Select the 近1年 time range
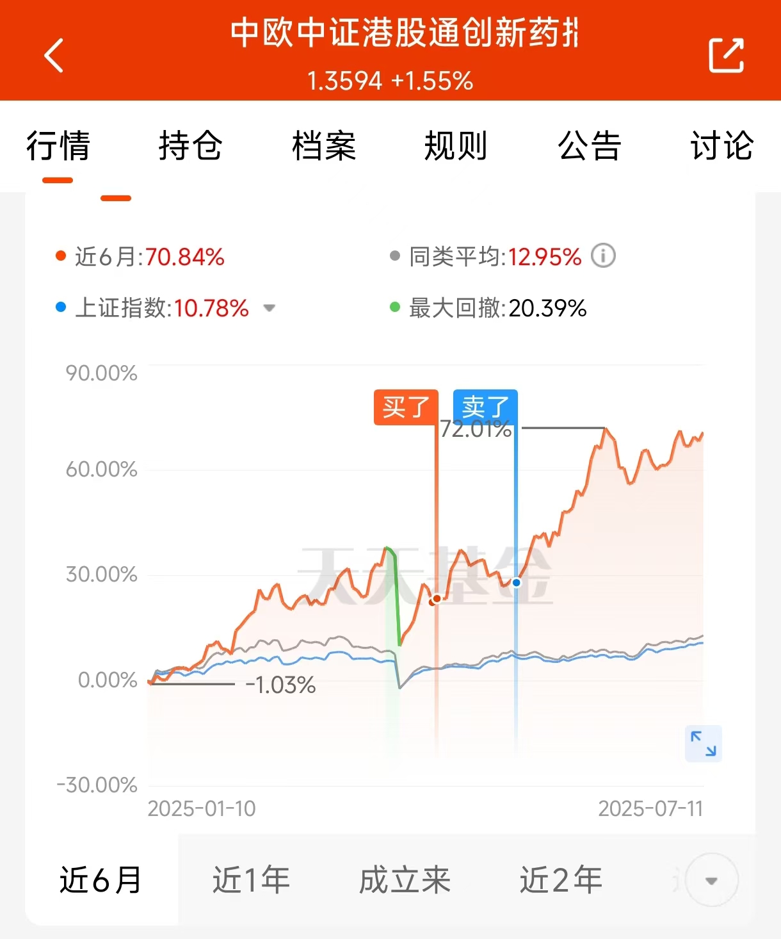This screenshot has width=781, height=939. pos(251,879)
